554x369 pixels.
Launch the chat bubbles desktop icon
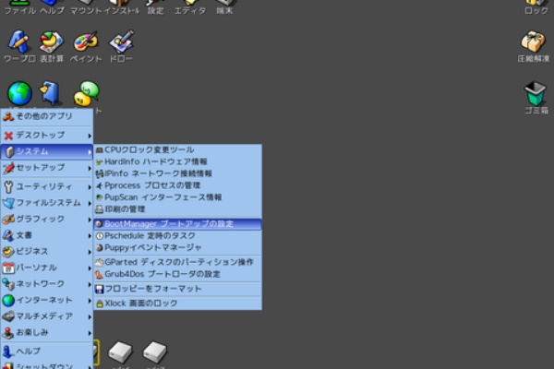point(86,93)
